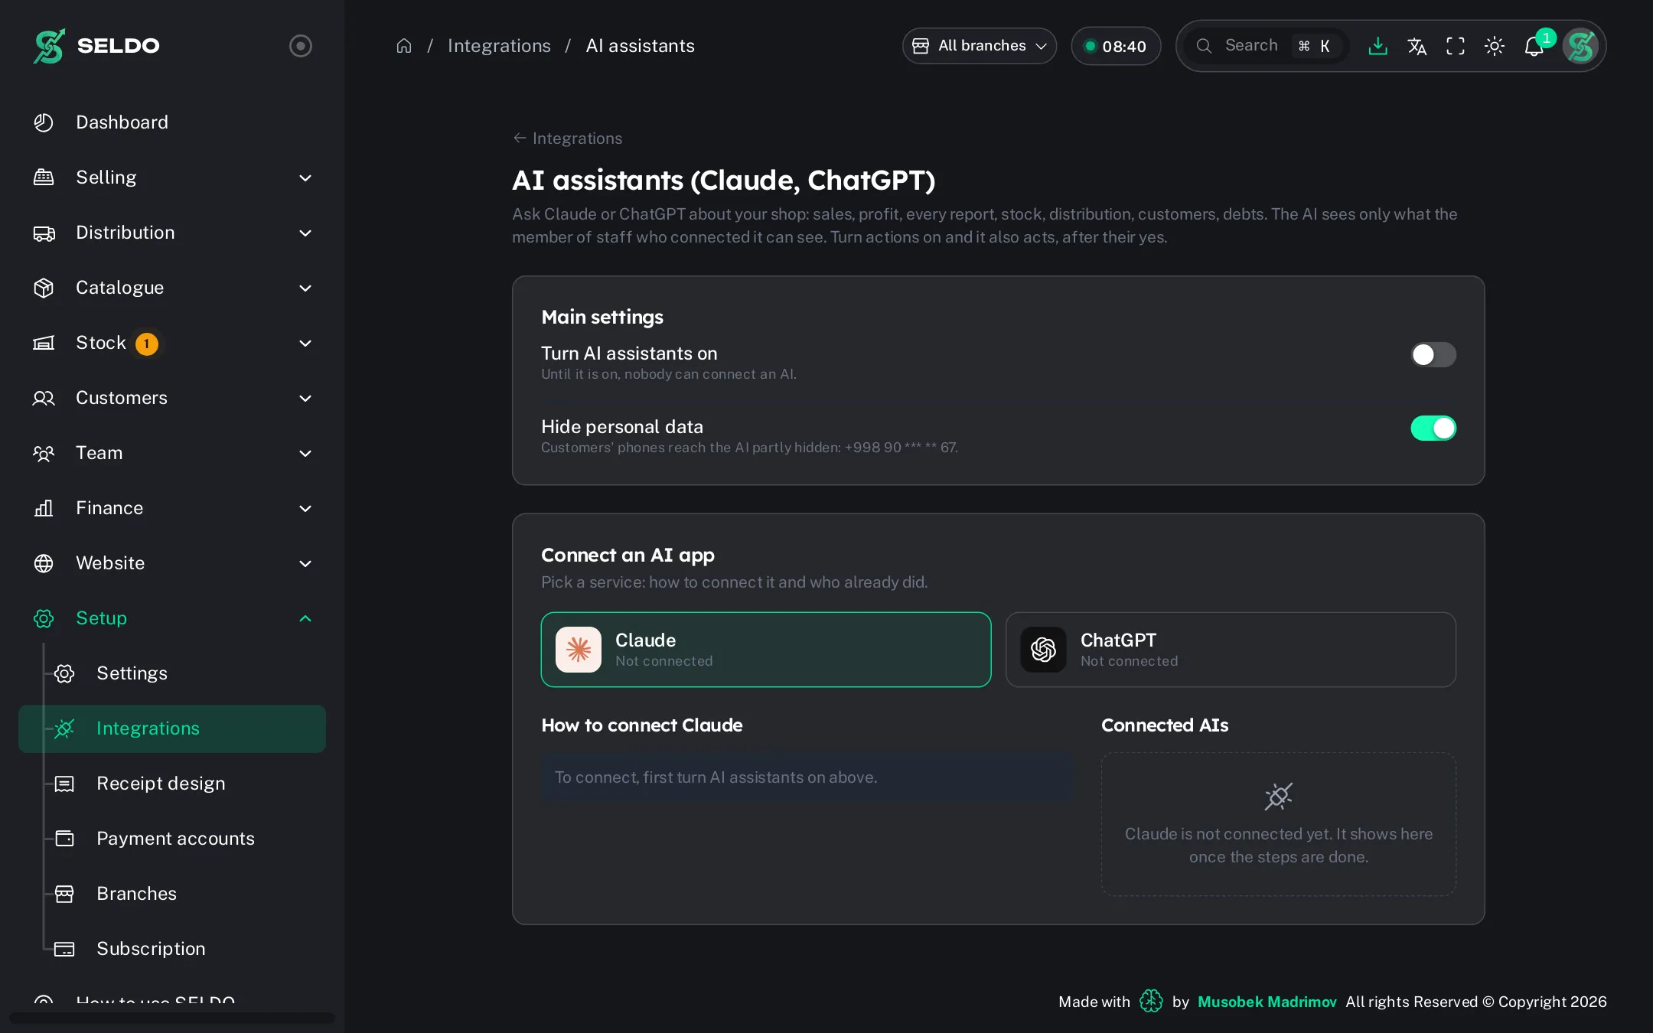Collapse the Setup menu chevron
This screenshot has height=1033, width=1653.
click(x=305, y=618)
